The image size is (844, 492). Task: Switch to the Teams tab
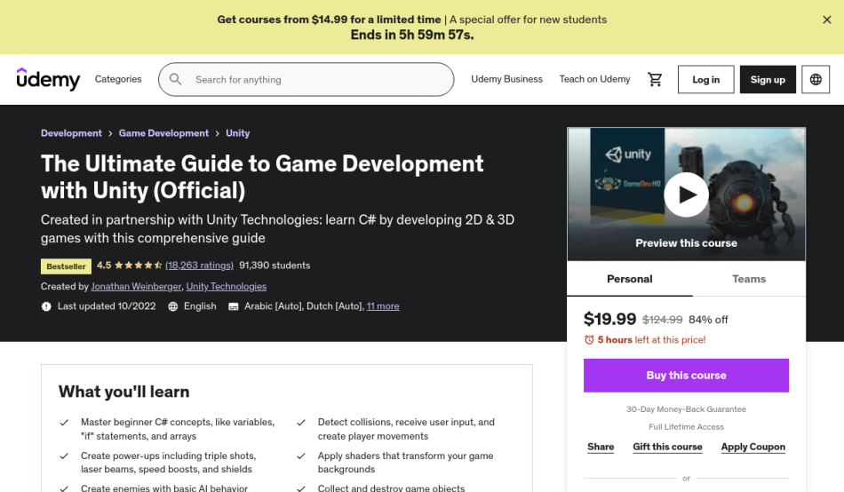(749, 279)
